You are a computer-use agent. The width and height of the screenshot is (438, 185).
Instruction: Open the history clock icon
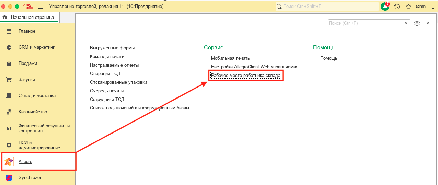397,7
